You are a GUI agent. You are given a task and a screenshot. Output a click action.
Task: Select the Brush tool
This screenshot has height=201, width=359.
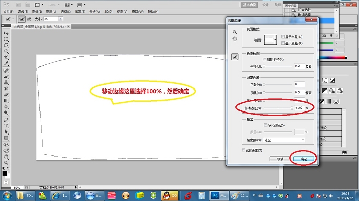coord(6,77)
